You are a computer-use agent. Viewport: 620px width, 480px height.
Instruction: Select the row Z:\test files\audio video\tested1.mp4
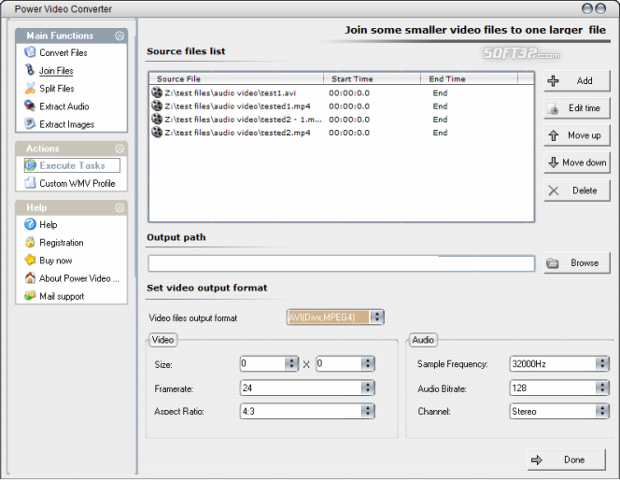click(341, 106)
